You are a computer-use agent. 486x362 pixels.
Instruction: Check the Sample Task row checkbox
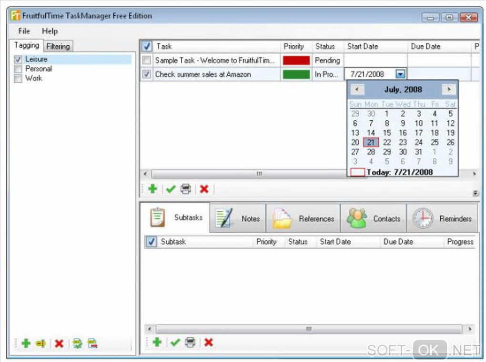click(146, 60)
